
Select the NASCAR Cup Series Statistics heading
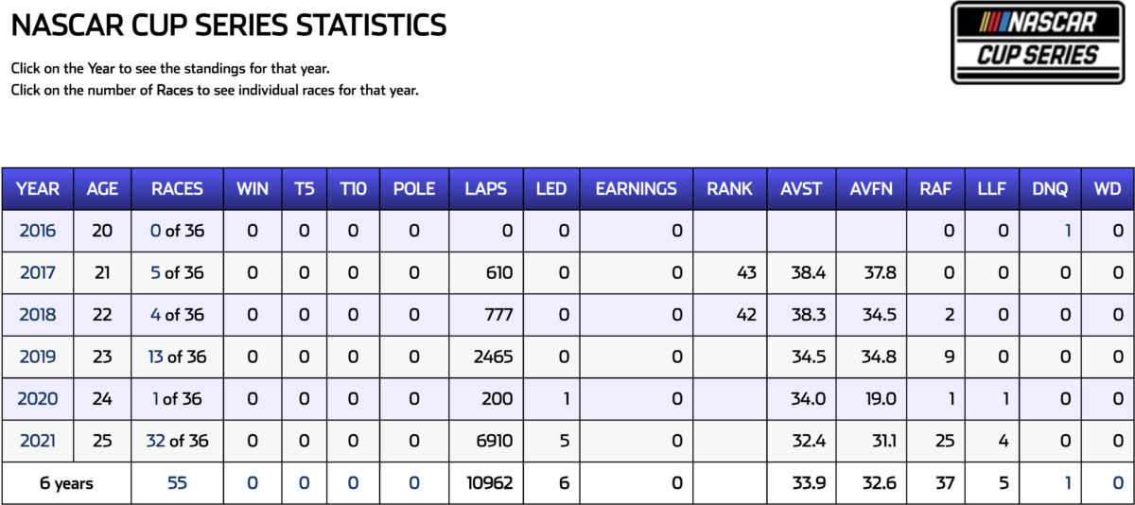[x=229, y=26]
